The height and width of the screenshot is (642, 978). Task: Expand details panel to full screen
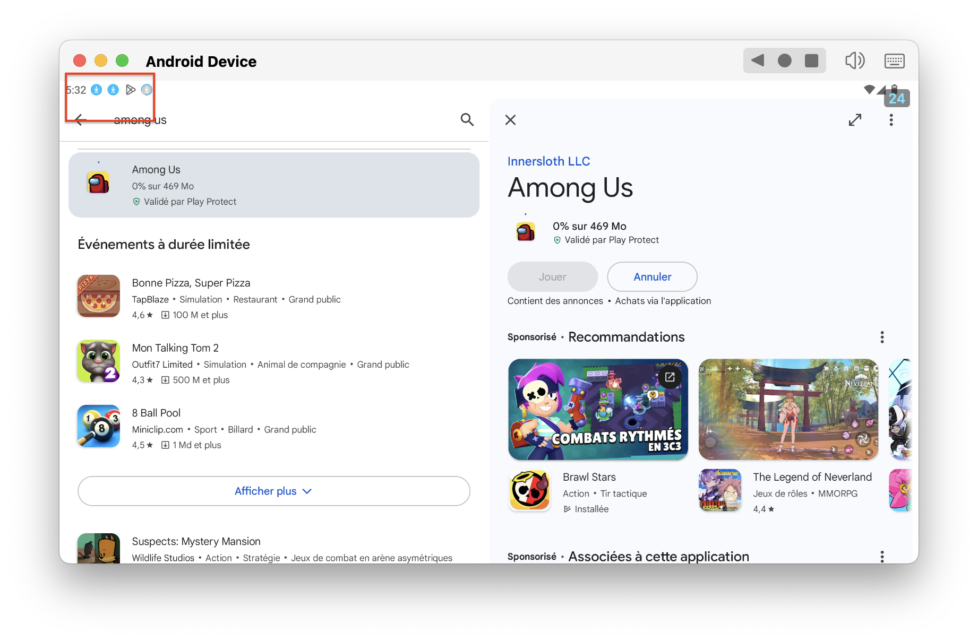(x=855, y=120)
